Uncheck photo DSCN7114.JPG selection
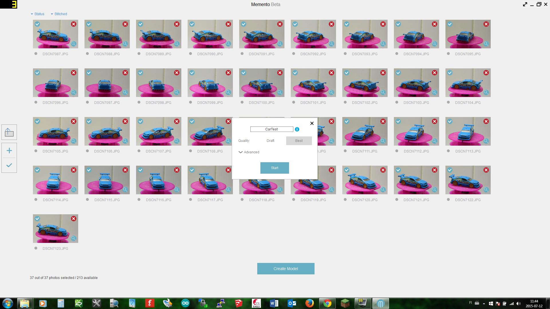The height and width of the screenshot is (309, 550). pos(37,170)
